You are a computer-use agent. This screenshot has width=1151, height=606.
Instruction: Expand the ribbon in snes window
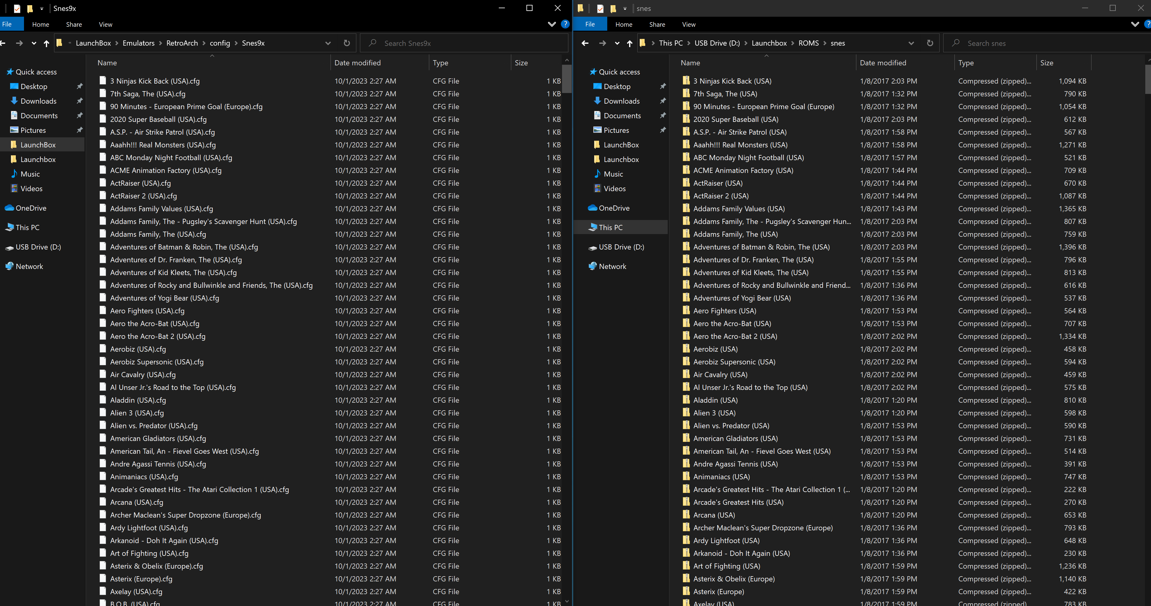point(1135,24)
